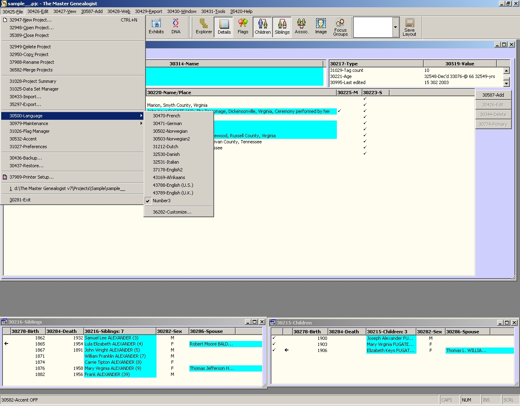
Task: Toggle the Accent menu option
Action: 73,139
